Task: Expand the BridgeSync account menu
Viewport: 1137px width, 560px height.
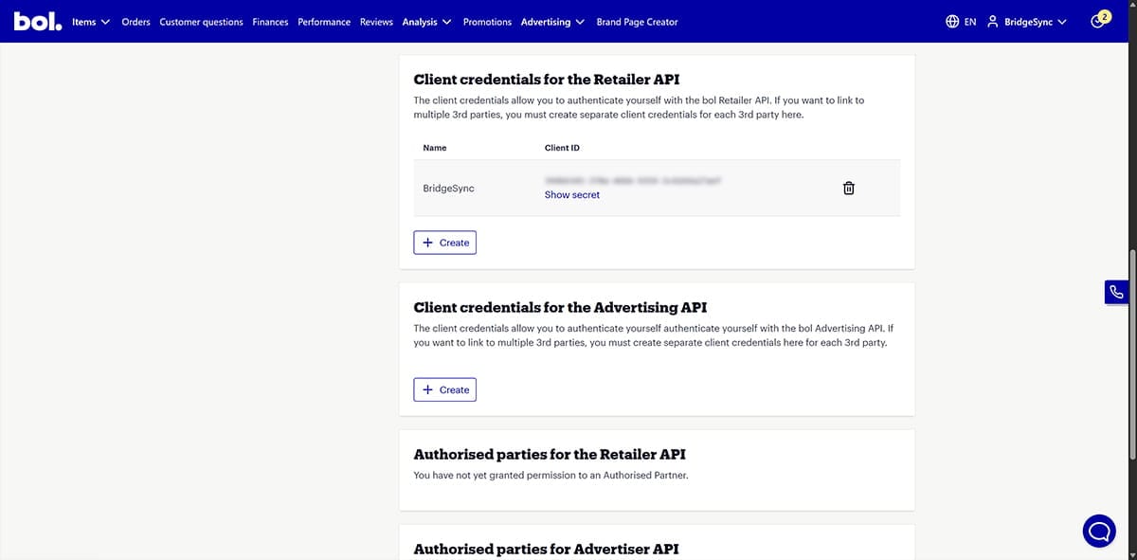Action: point(1030,20)
